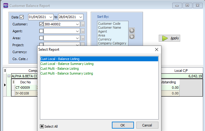Image resolution: width=205 pixels, height=131 pixels.
Task: Select Currency in Sort By list
Action: tap(105, 39)
